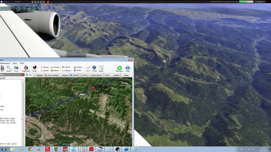Switch to the PAX tab

[x=106, y=75]
